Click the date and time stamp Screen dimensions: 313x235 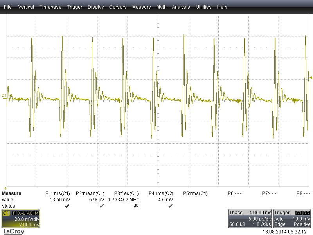point(284,232)
